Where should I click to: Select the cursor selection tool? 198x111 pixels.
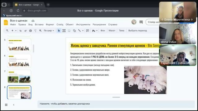(59, 31)
